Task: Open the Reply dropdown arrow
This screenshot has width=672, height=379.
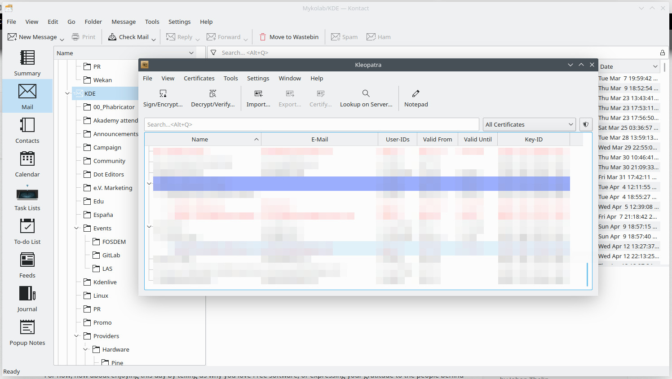Action: pos(198,39)
